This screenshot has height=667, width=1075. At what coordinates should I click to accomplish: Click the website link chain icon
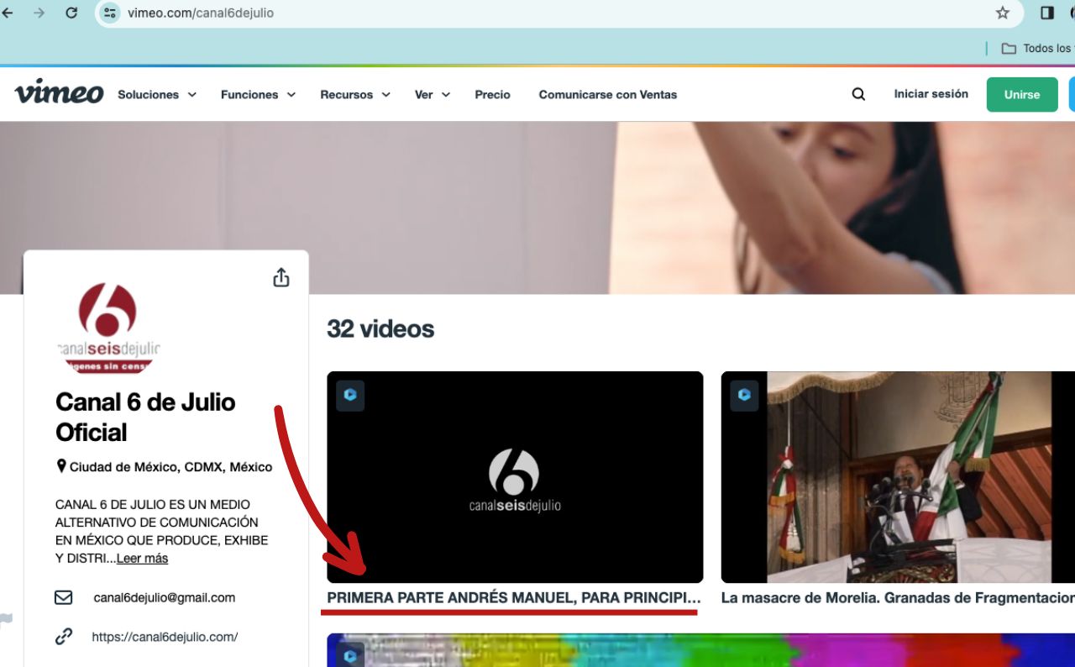pyautogui.click(x=64, y=637)
